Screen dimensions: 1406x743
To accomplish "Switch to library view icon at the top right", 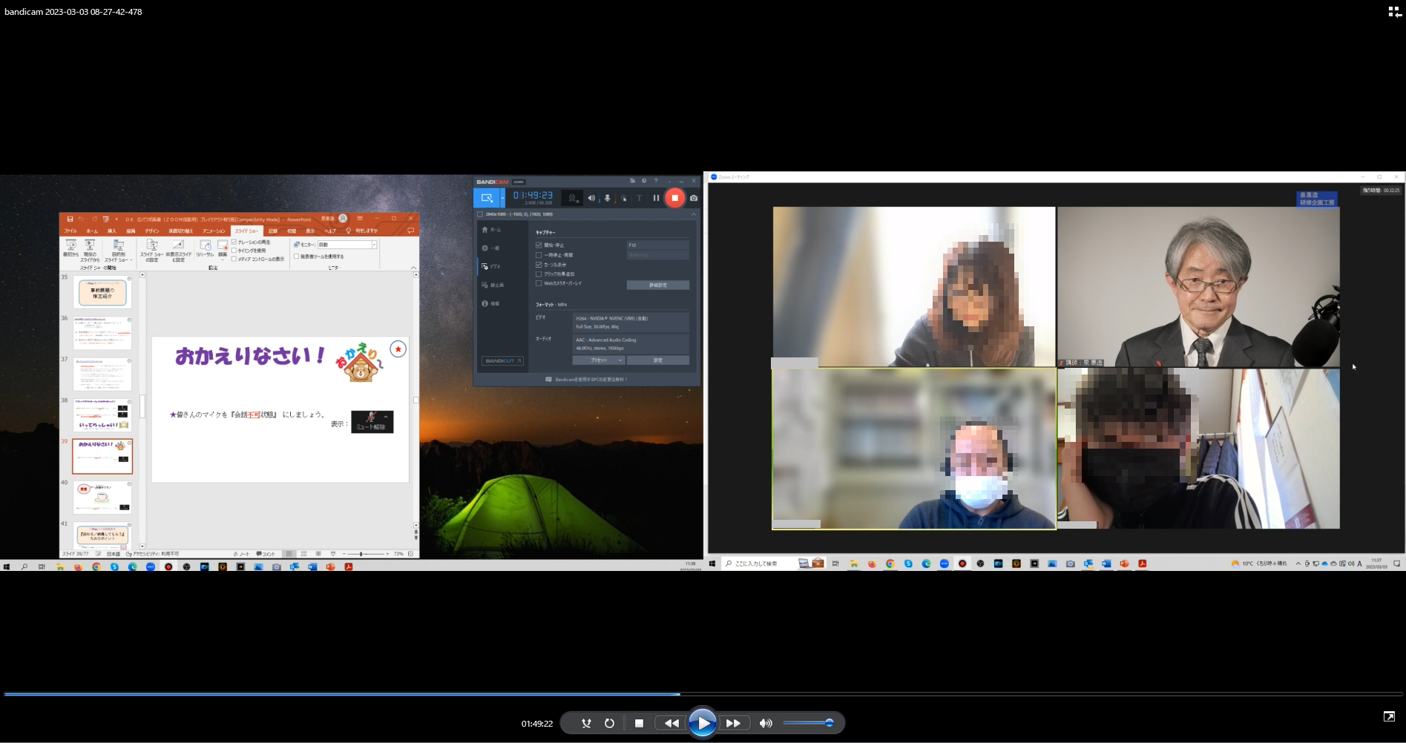I will (x=1395, y=12).
